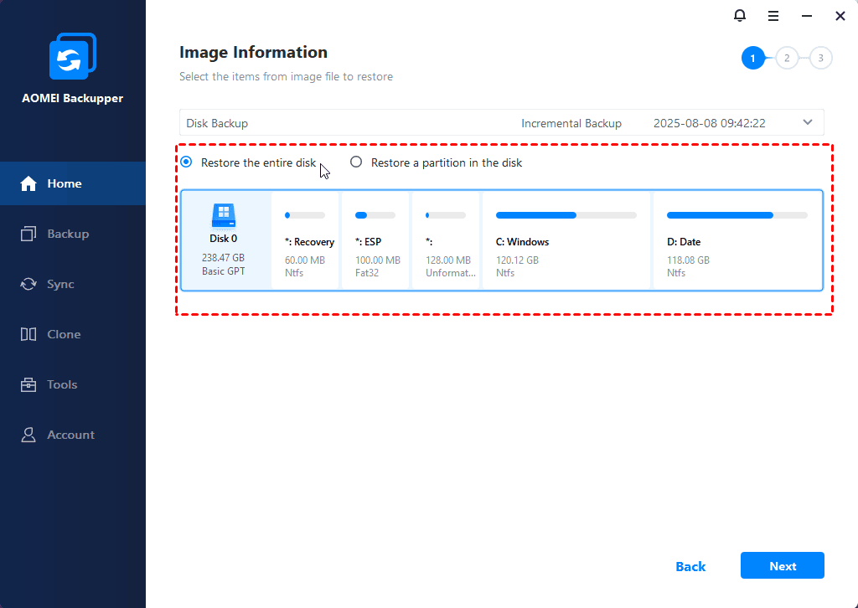858x608 pixels.
Task: Jump to wizard step 2
Action: pyautogui.click(x=787, y=57)
